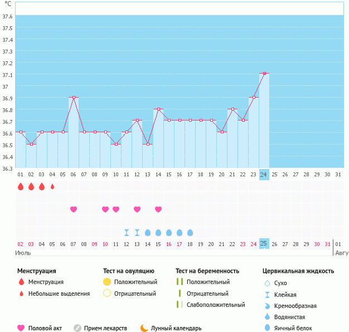
Task: Click the 37.1 temperature point on day 24
Action: (x=264, y=73)
